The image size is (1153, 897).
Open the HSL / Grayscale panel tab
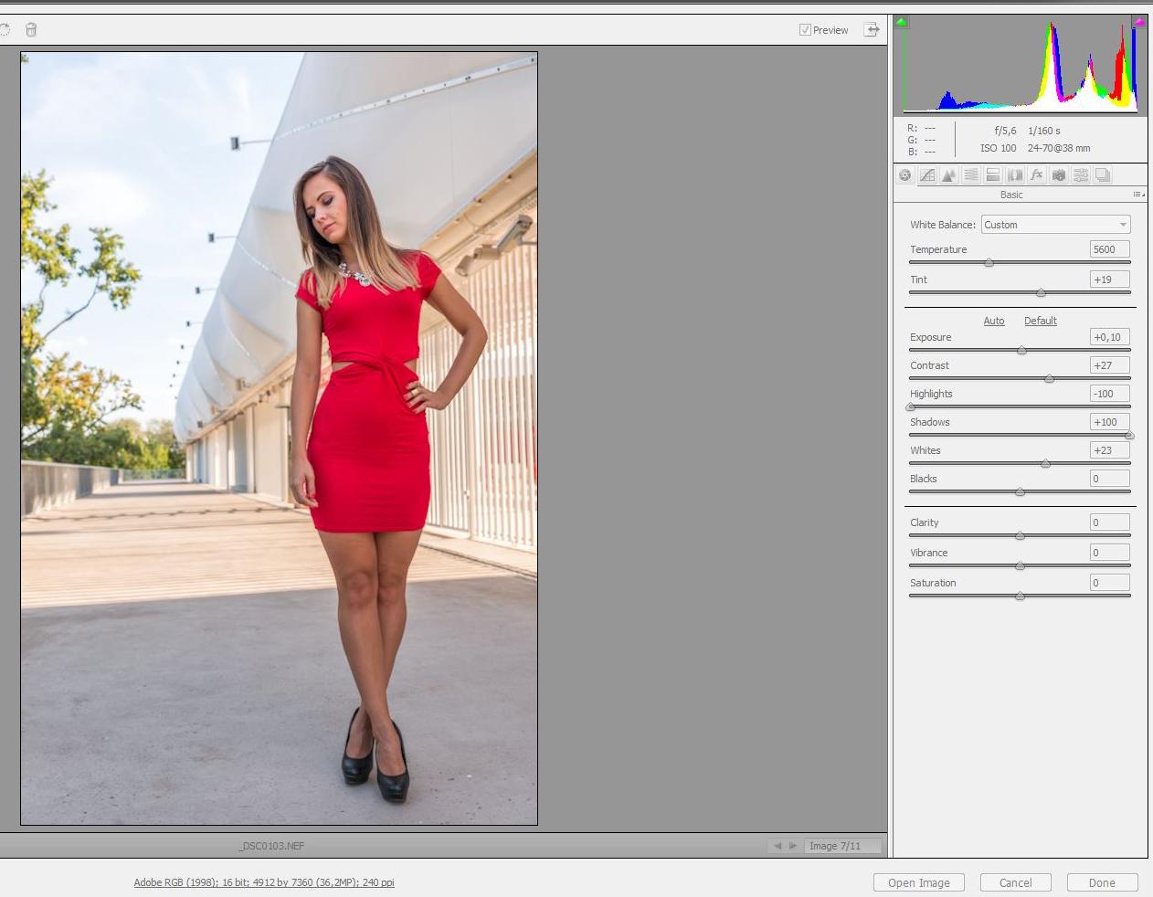pyautogui.click(x=970, y=175)
